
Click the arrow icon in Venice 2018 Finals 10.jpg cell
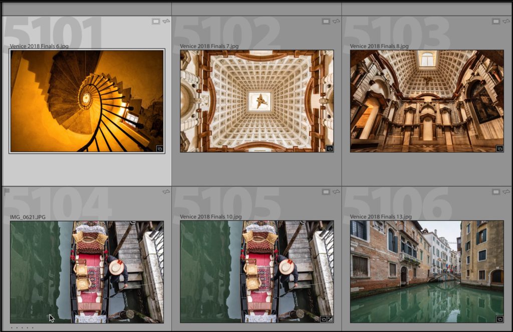point(336,192)
